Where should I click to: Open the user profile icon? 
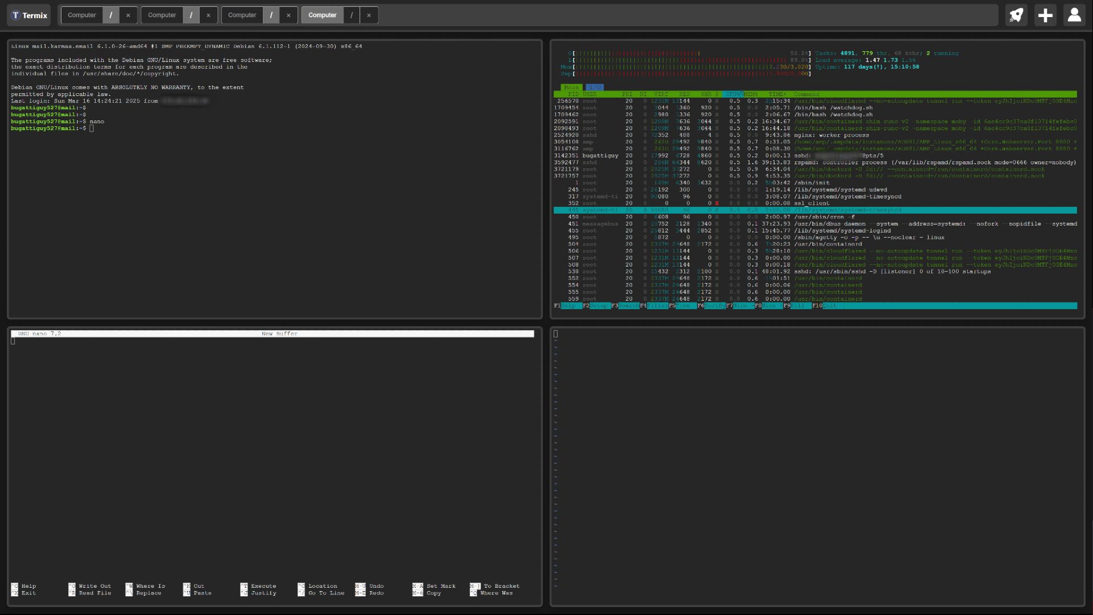[1075, 15]
